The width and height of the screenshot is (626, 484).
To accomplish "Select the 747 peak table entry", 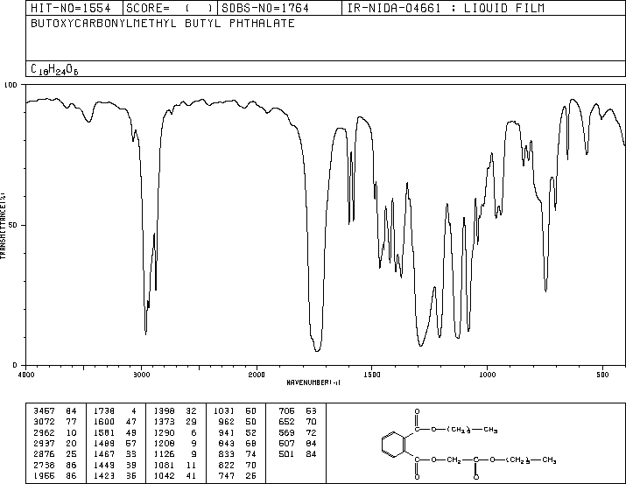I will [x=237, y=475].
